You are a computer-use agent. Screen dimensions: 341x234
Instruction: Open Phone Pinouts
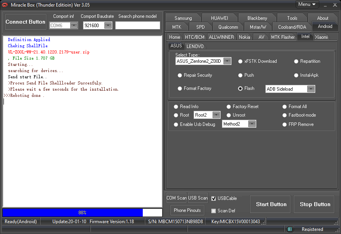pyautogui.click(x=187, y=210)
